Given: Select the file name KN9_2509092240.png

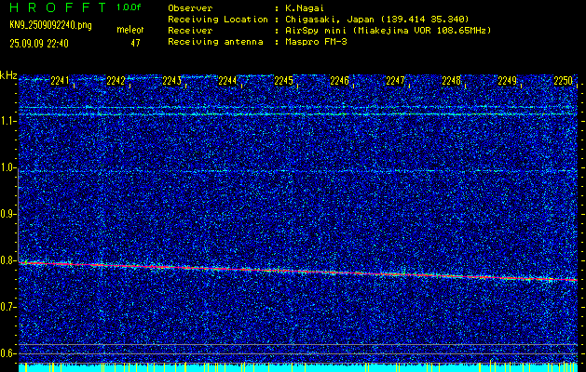Looking at the screenshot, I should click(x=50, y=25).
